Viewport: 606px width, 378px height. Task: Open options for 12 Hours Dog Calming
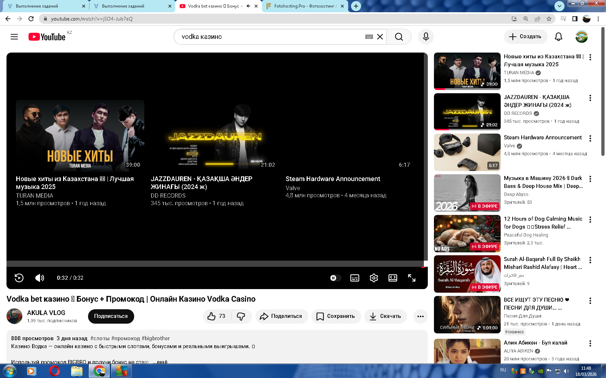click(590, 220)
